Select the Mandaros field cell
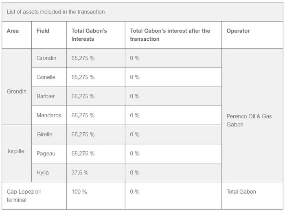The width and height of the screenshot is (285, 212). (49, 115)
